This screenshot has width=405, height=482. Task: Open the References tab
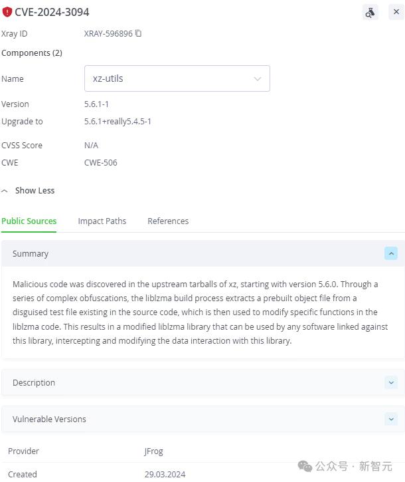(x=168, y=221)
